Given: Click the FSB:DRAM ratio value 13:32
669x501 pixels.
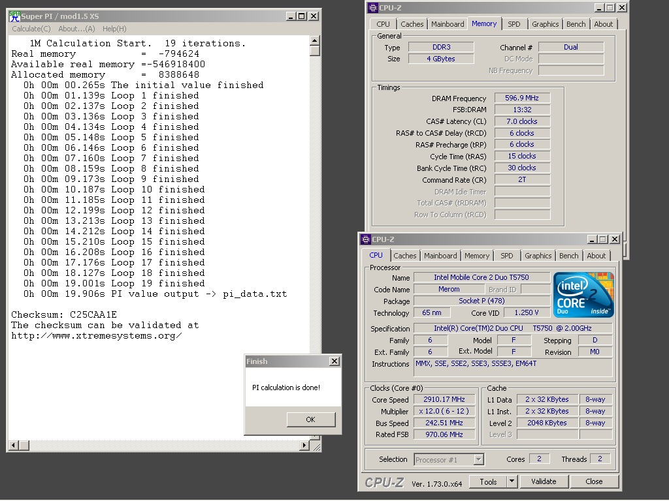Looking at the screenshot, I should click(522, 110).
